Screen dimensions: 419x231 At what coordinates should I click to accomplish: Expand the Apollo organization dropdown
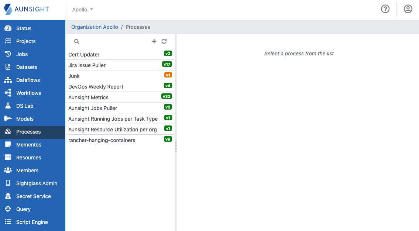pos(82,9)
